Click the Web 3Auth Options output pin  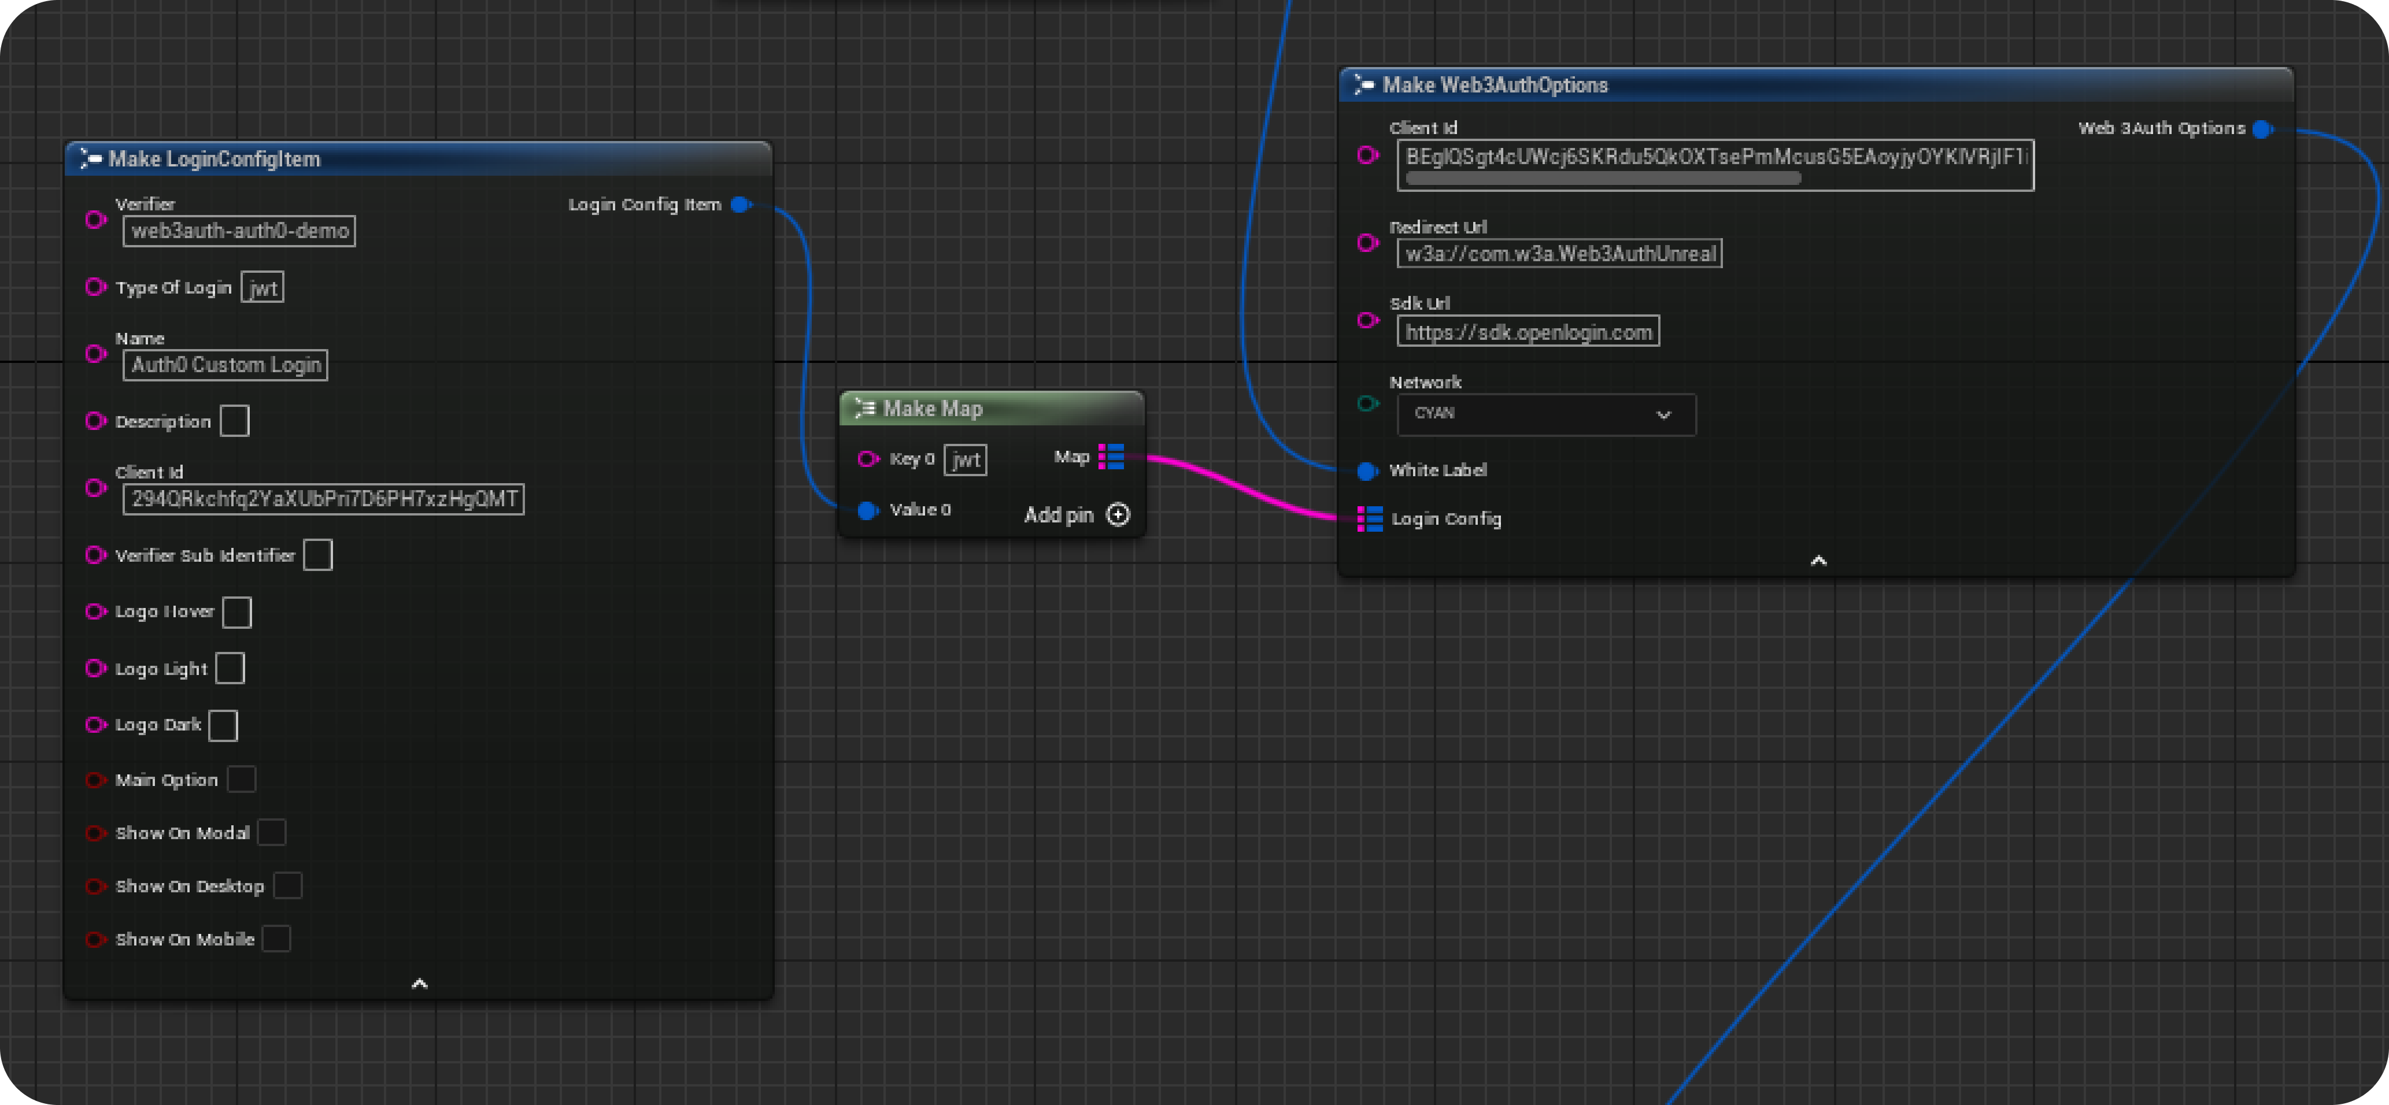pos(2260,129)
